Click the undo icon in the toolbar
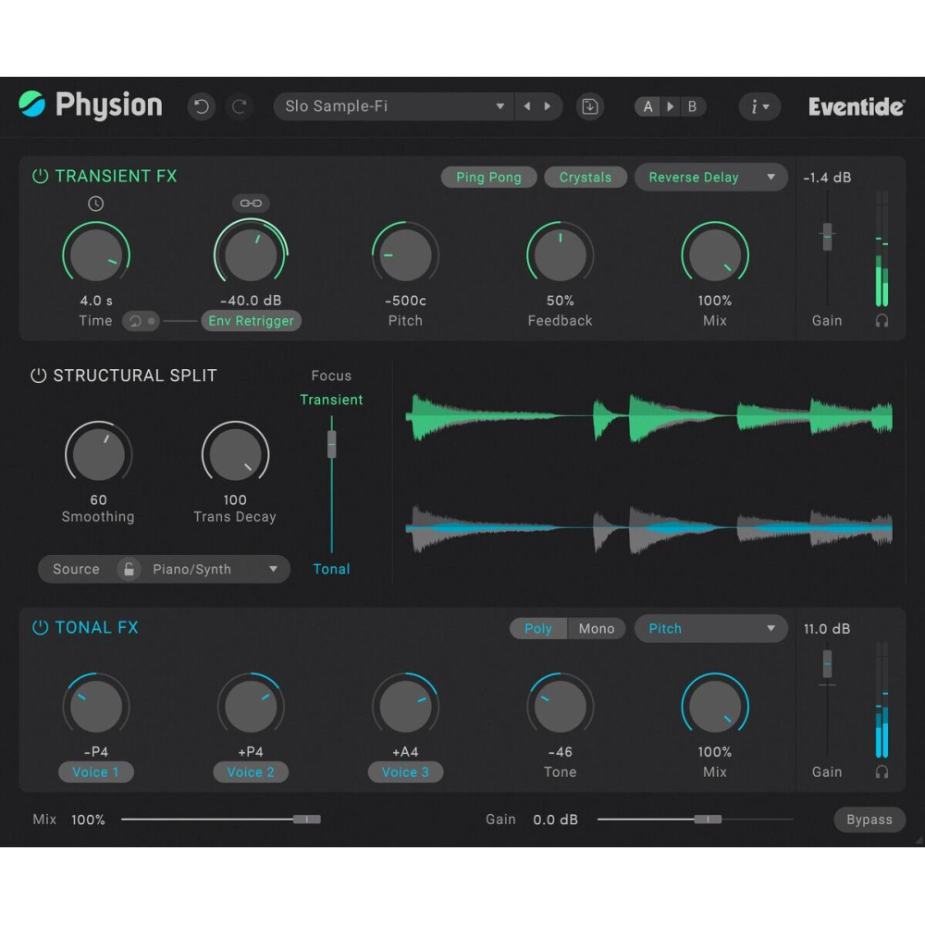The image size is (925, 925). click(201, 106)
